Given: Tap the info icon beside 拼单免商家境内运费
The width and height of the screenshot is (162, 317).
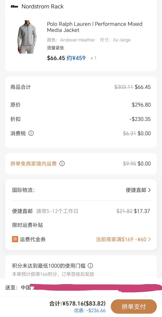Looking at the screenshot, I should tap(62, 164).
